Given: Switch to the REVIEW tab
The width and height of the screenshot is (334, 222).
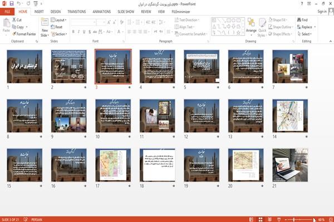Looking at the screenshot, I should (146, 12).
